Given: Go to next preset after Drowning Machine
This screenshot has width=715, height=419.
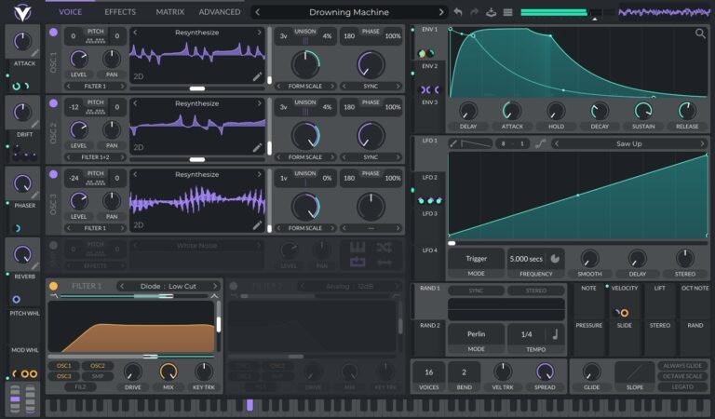Looking at the screenshot, I should 441,12.
